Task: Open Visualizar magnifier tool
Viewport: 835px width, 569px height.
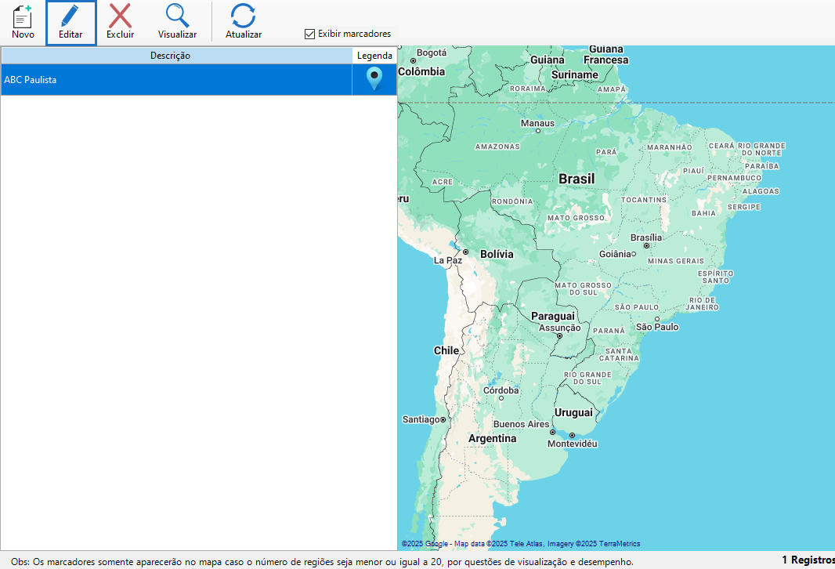Action: pyautogui.click(x=177, y=16)
